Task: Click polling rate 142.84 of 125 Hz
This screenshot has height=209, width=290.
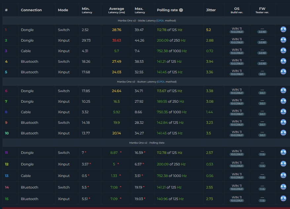Action: click(170, 122)
